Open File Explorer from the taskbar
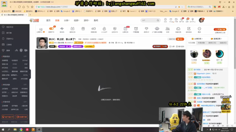The width and height of the screenshot is (236, 132). (x=15, y=130)
